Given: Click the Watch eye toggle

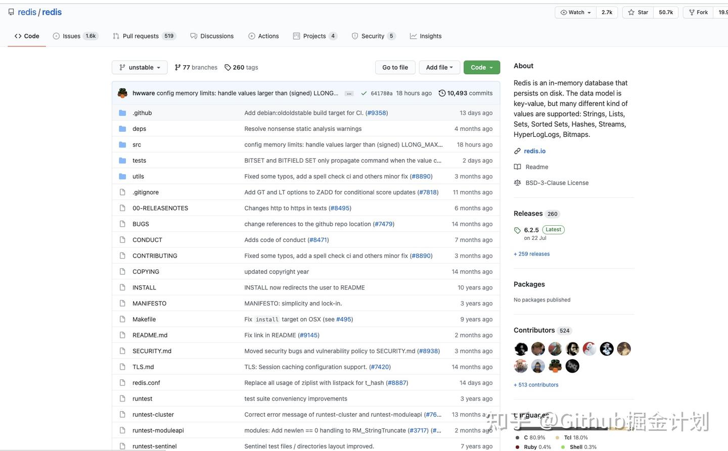Looking at the screenshot, I should click(x=575, y=12).
